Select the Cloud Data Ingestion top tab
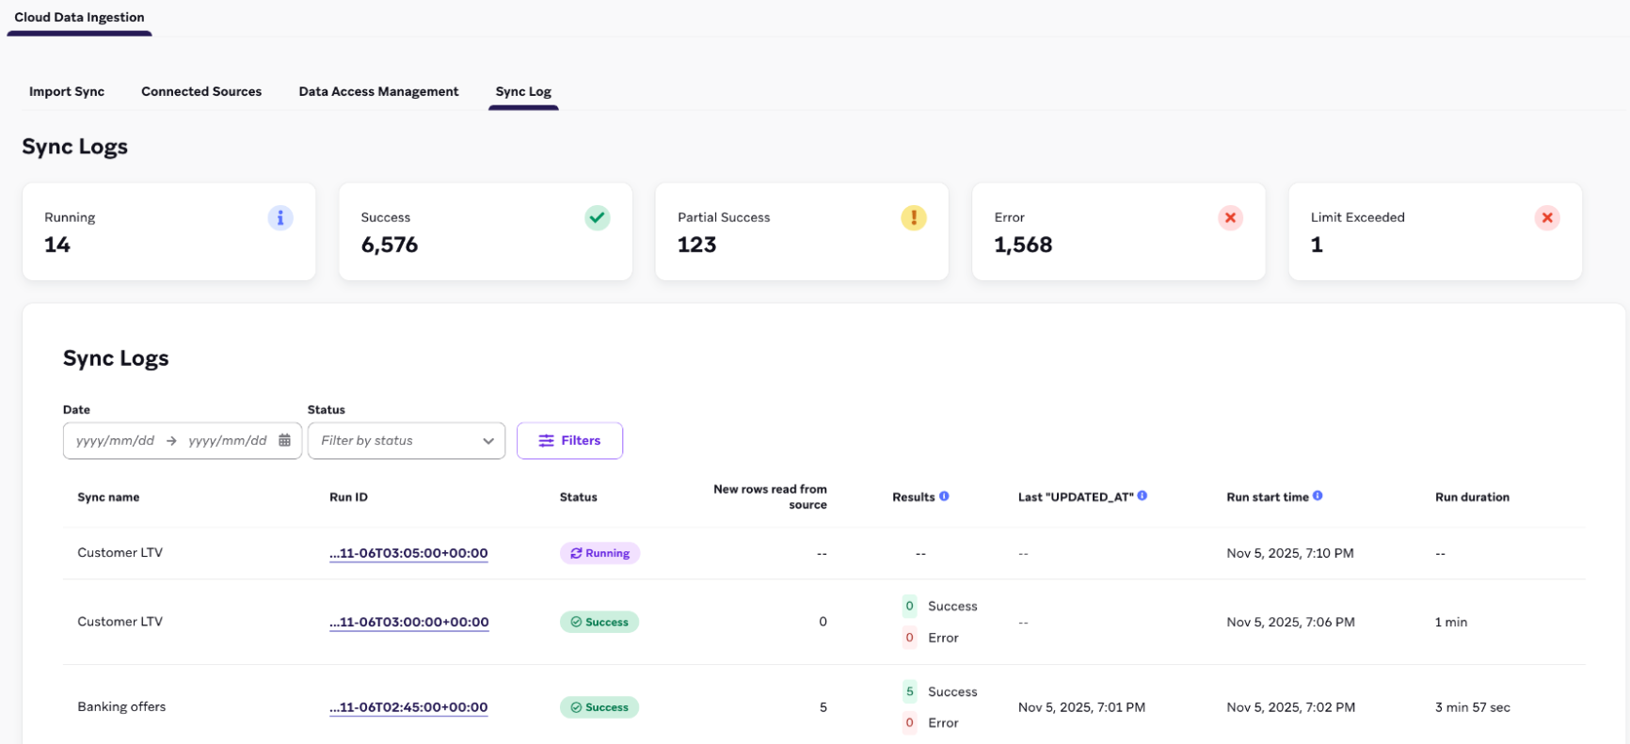 79,18
